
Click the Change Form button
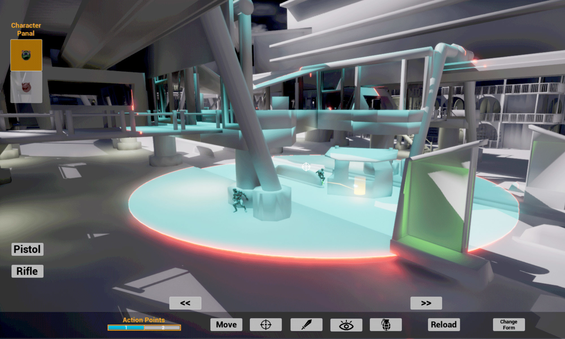(509, 325)
